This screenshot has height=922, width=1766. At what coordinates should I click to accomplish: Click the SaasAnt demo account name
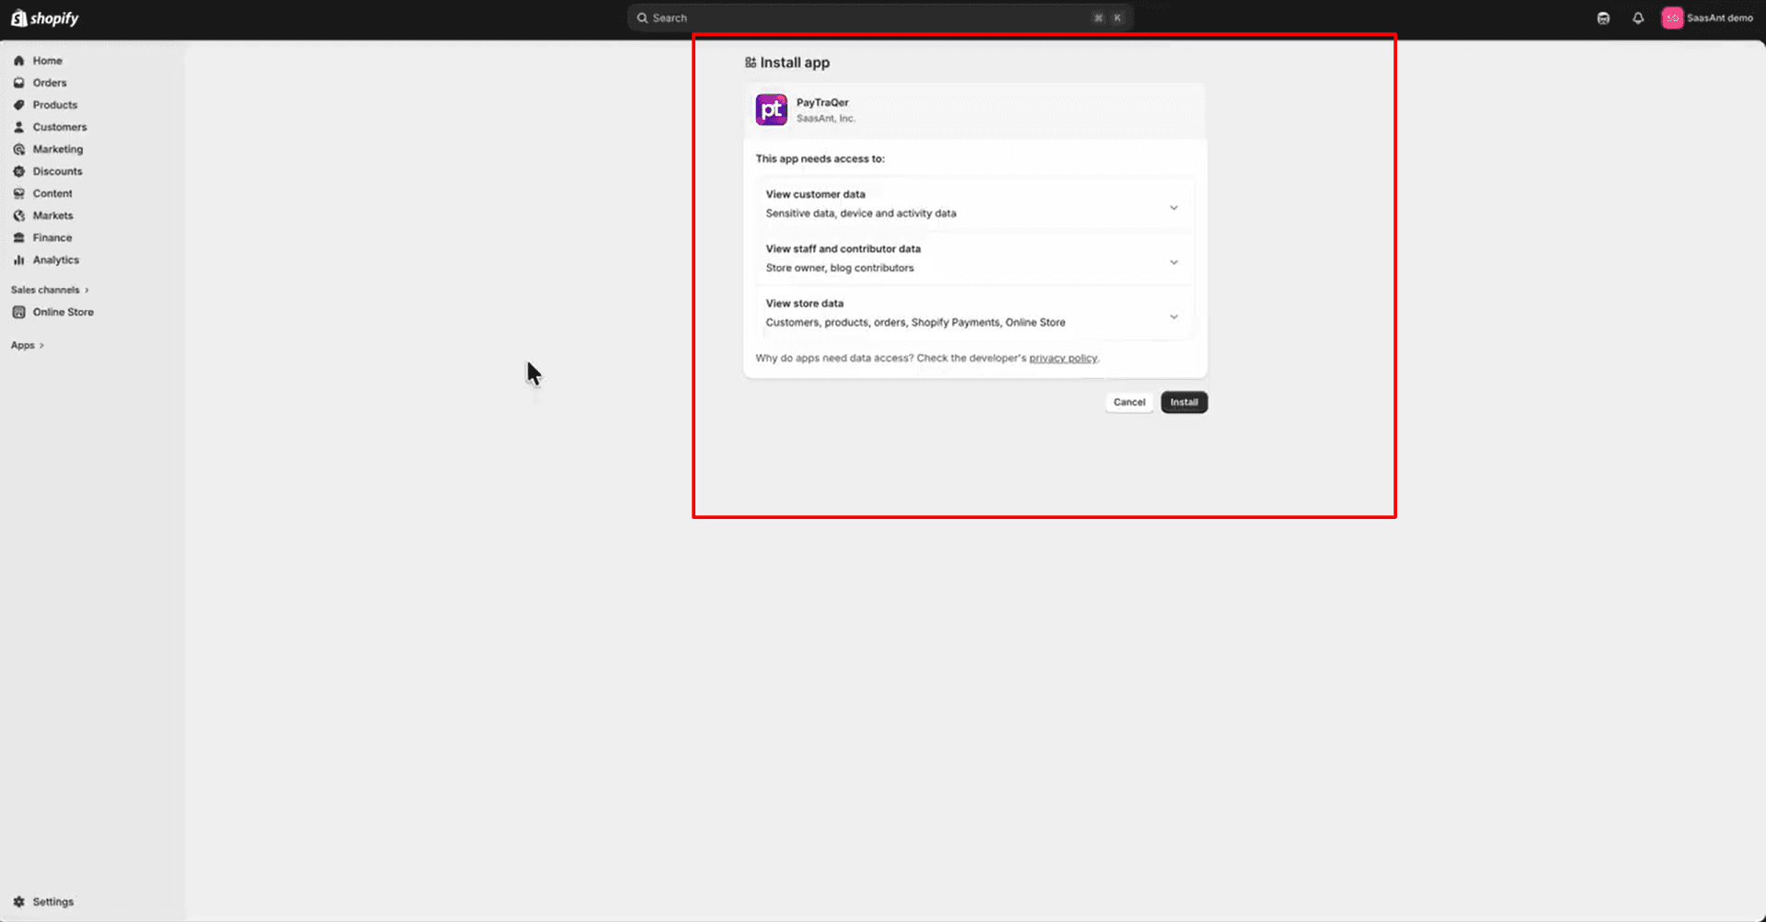pos(1719,17)
